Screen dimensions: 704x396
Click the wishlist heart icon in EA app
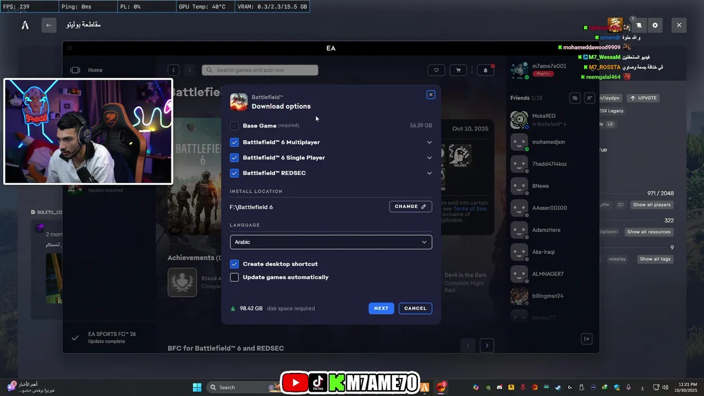(x=436, y=70)
